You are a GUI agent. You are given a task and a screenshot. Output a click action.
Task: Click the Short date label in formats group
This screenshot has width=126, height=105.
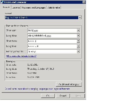[x=11, y=30]
